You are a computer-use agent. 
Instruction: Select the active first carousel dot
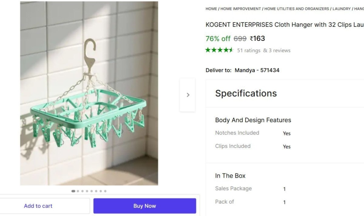pos(73,191)
